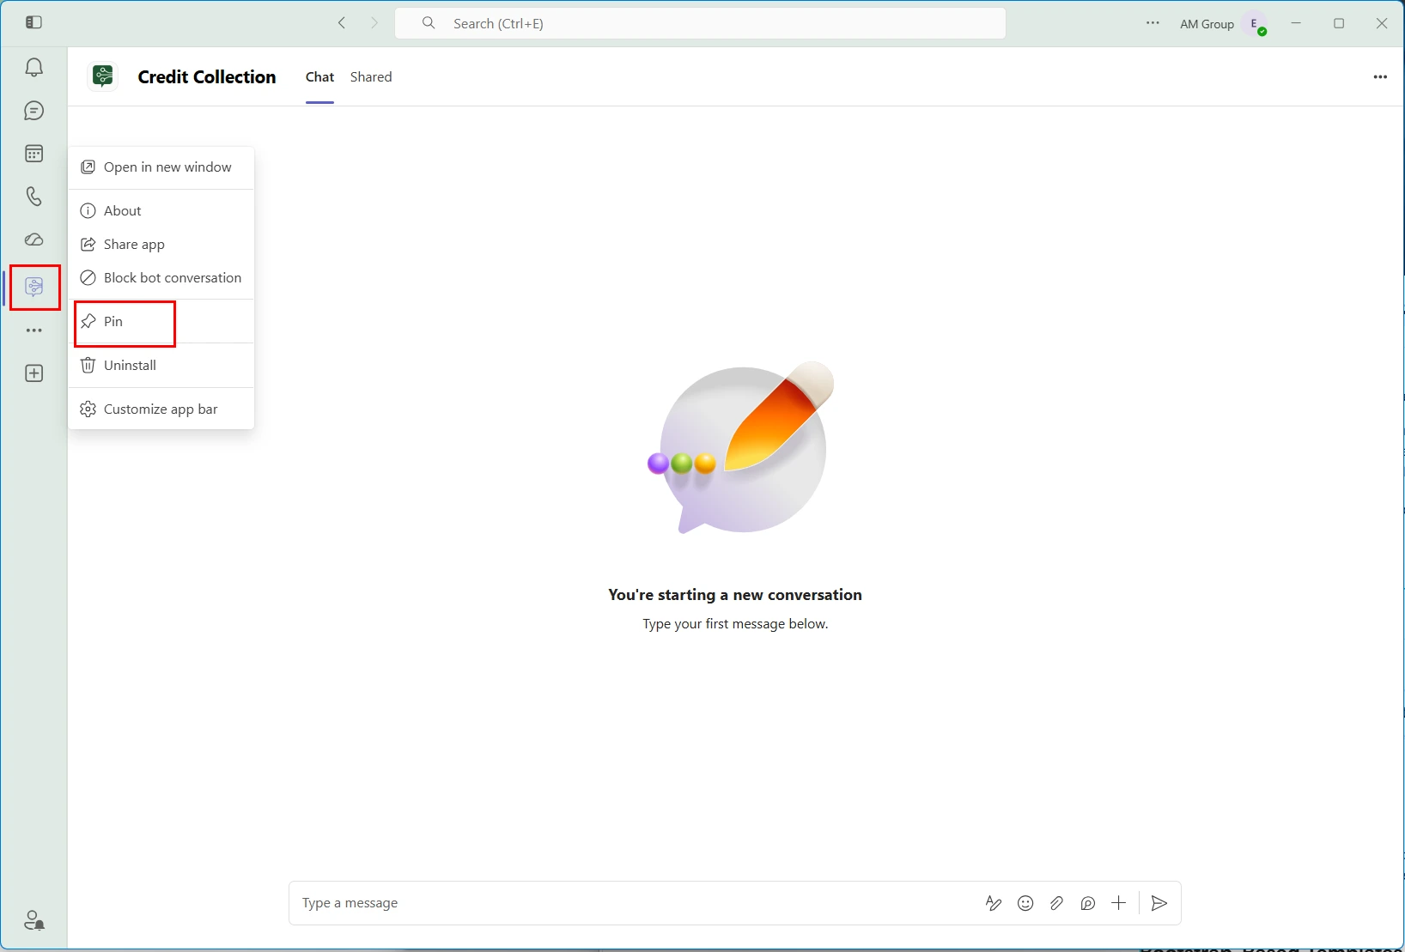The image size is (1405, 952).
Task: Choose About from the context menu
Action: click(x=161, y=211)
